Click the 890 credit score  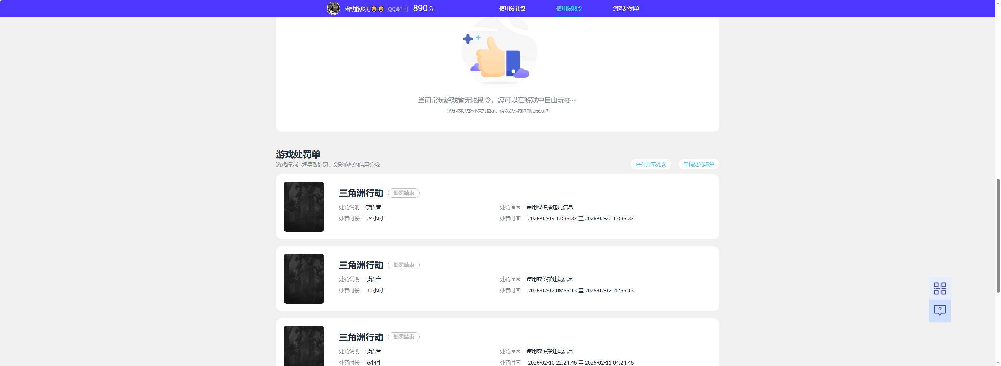pyautogui.click(x=423, y=8)
